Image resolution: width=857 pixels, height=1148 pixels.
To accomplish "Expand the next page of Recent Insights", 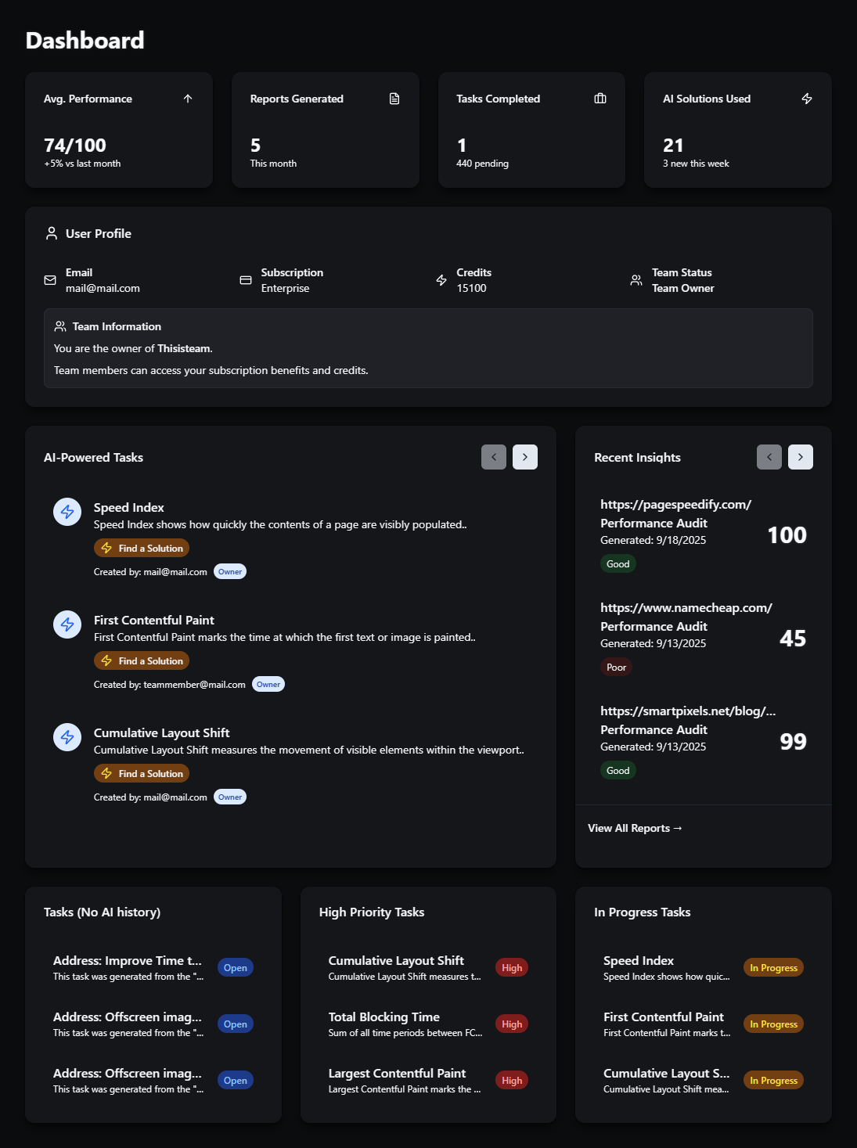I will pyautogui.click(x=799, y=456).
